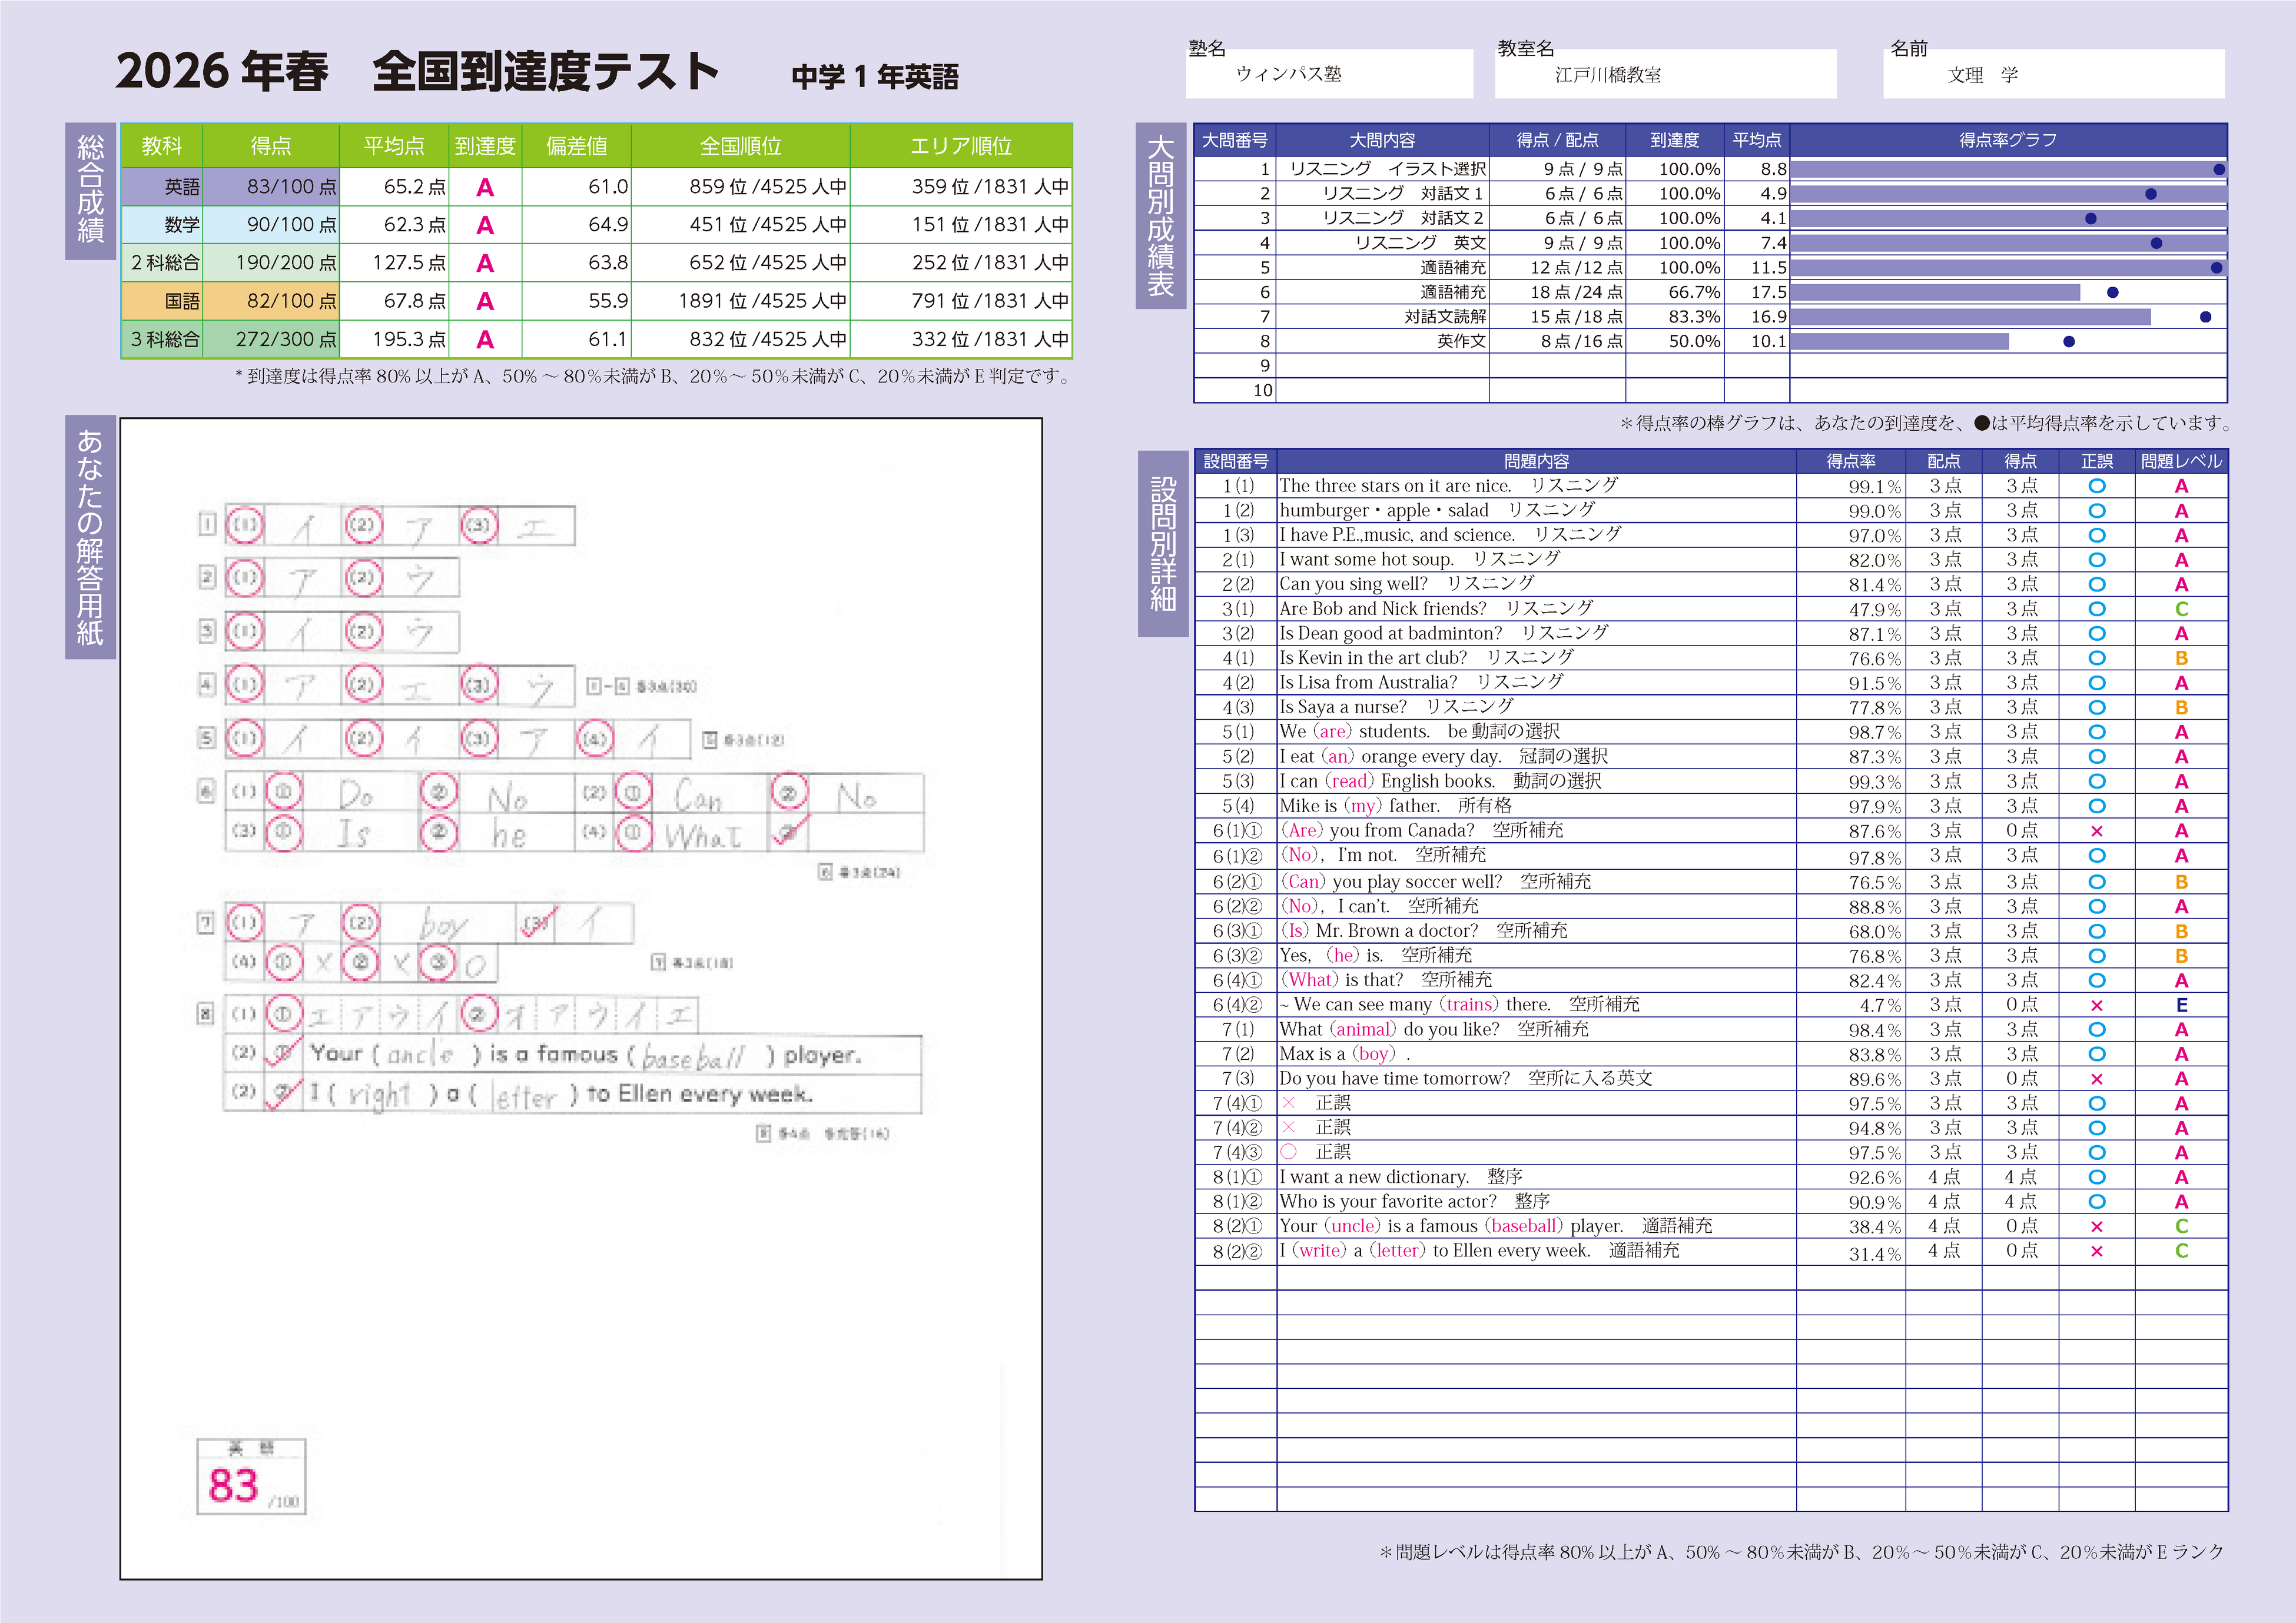Click the circled (1) in answer row 1
The image size is (2296, 1623).
point(245,525)
